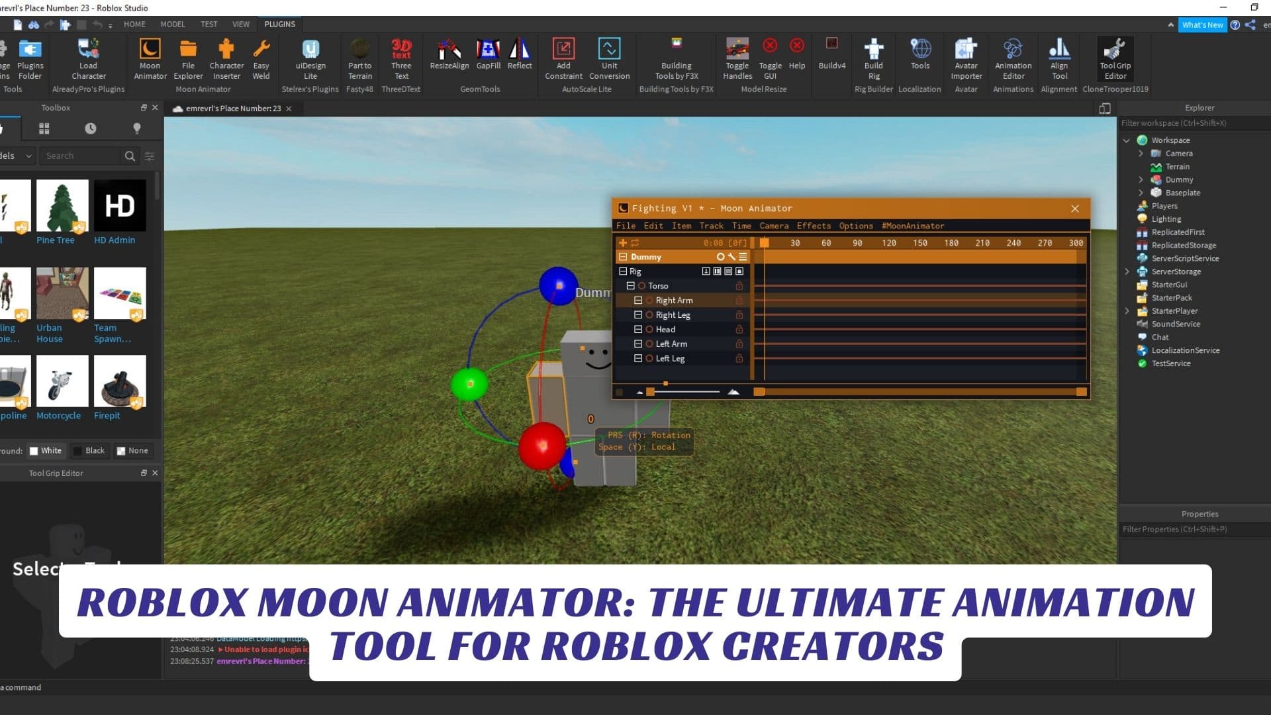Open the Options menu in Moon Animator
This screenshot has height=715, width=1271.
point(856,226)
